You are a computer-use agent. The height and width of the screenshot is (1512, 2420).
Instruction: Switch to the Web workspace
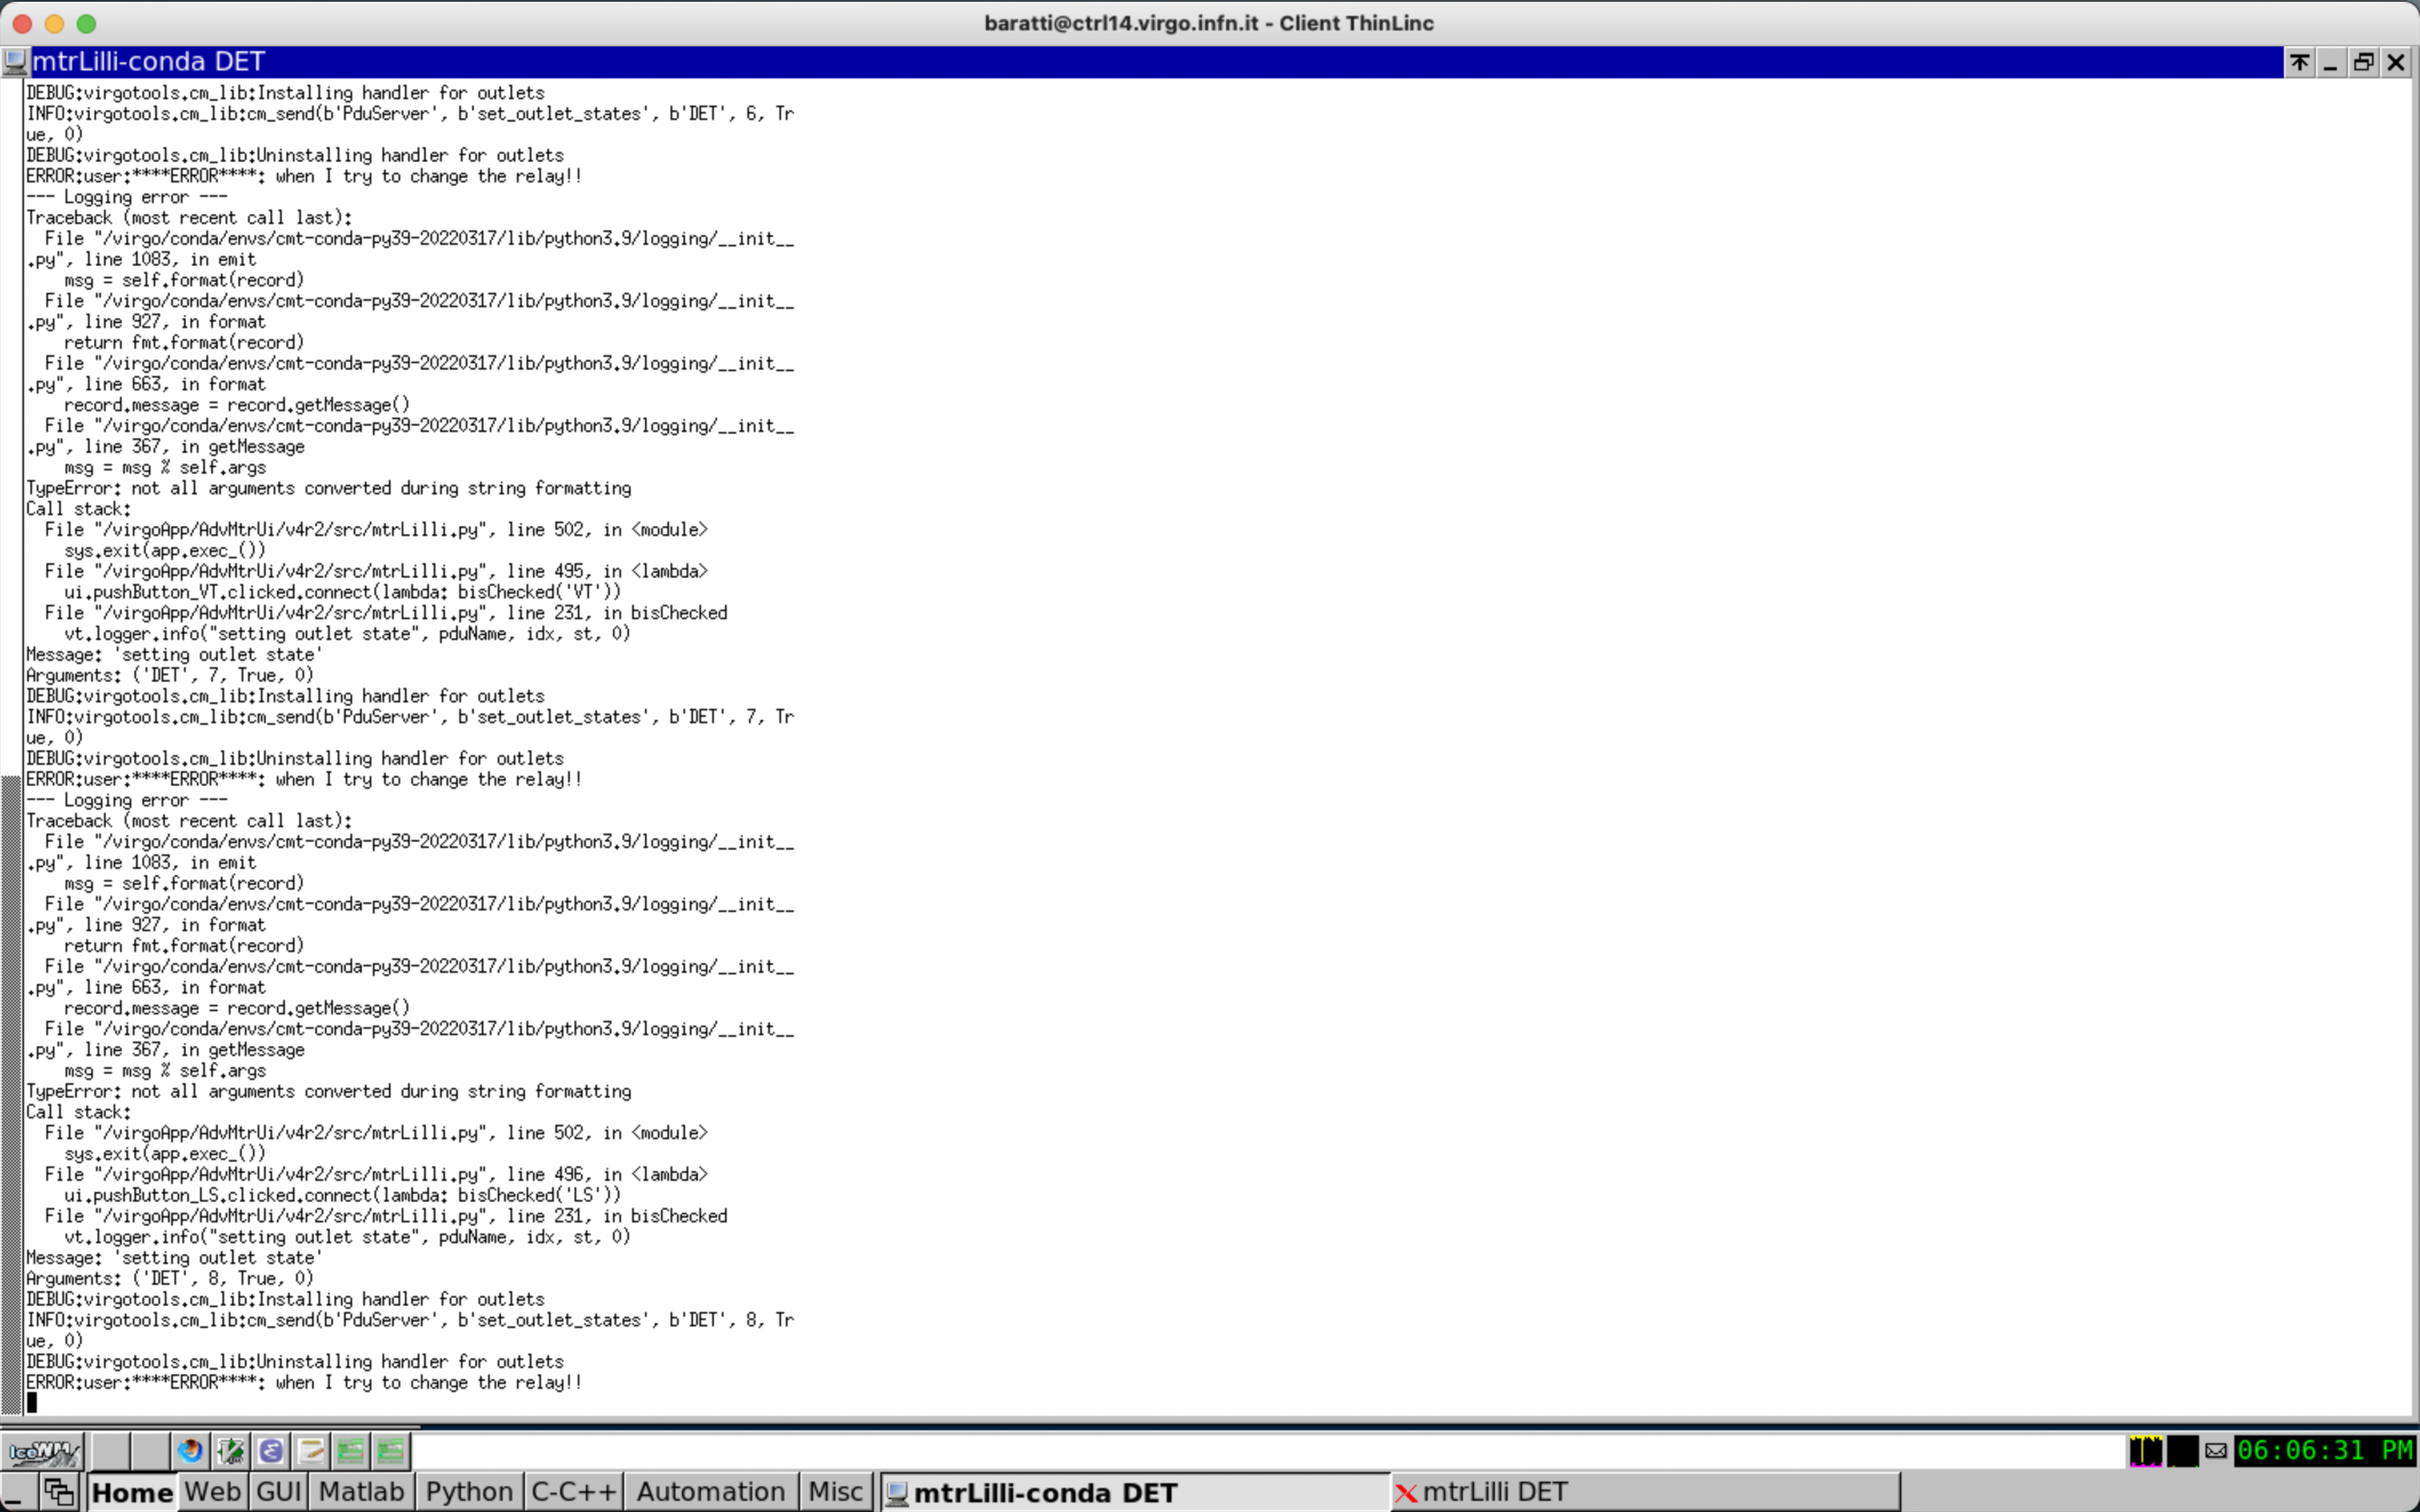tap(212, 1492)
